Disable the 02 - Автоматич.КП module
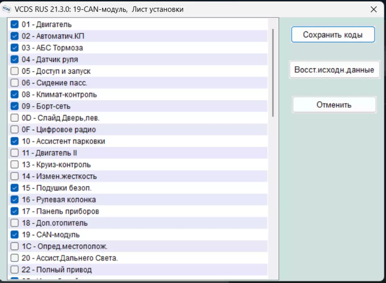 click(x=15, y=36)
